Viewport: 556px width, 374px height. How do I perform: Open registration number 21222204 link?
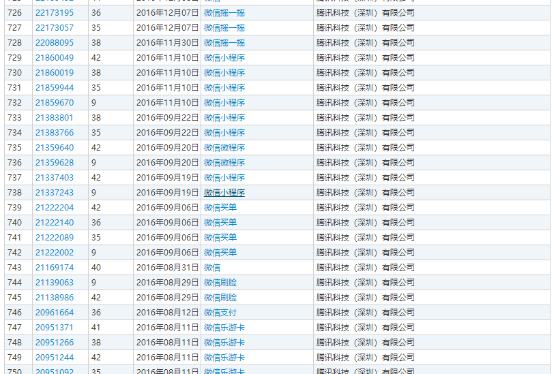pos(55,208)
